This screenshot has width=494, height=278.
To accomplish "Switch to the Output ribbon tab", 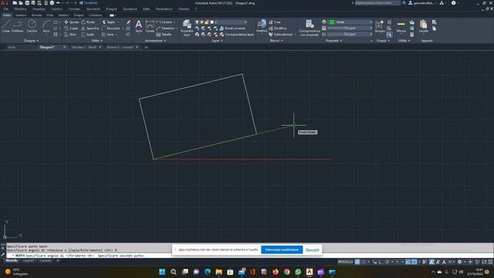I will pos(79,15).
